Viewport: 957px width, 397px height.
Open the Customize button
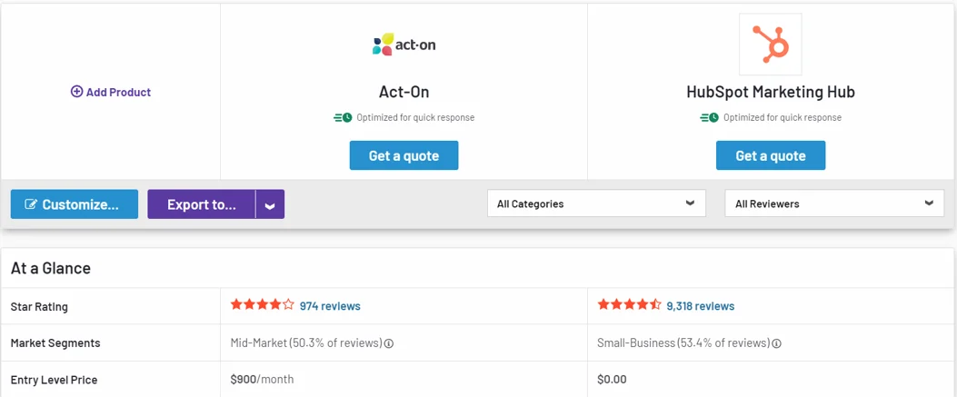(x=75, y=204)
